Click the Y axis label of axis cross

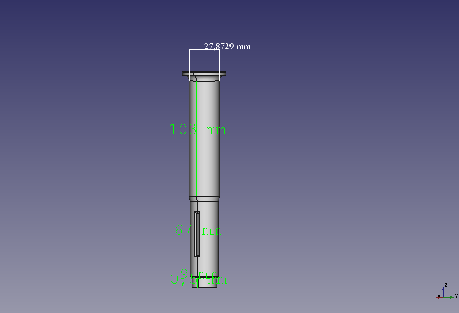pos(456,296)
